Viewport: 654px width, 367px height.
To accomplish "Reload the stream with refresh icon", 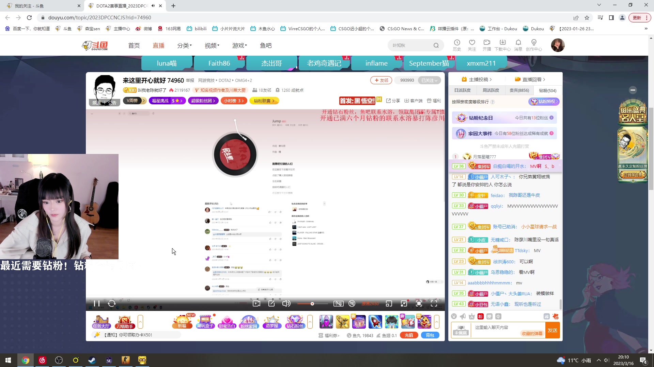I will click(112, 303).
